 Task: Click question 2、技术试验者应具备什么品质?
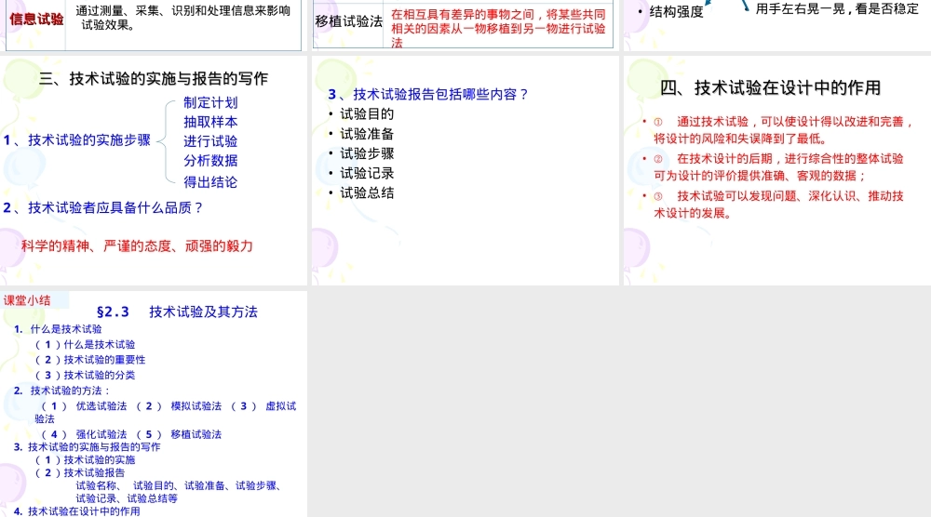tap(103, 207)
